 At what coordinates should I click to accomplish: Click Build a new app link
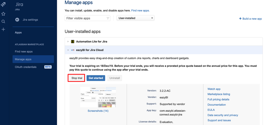(x=250, y=19)
